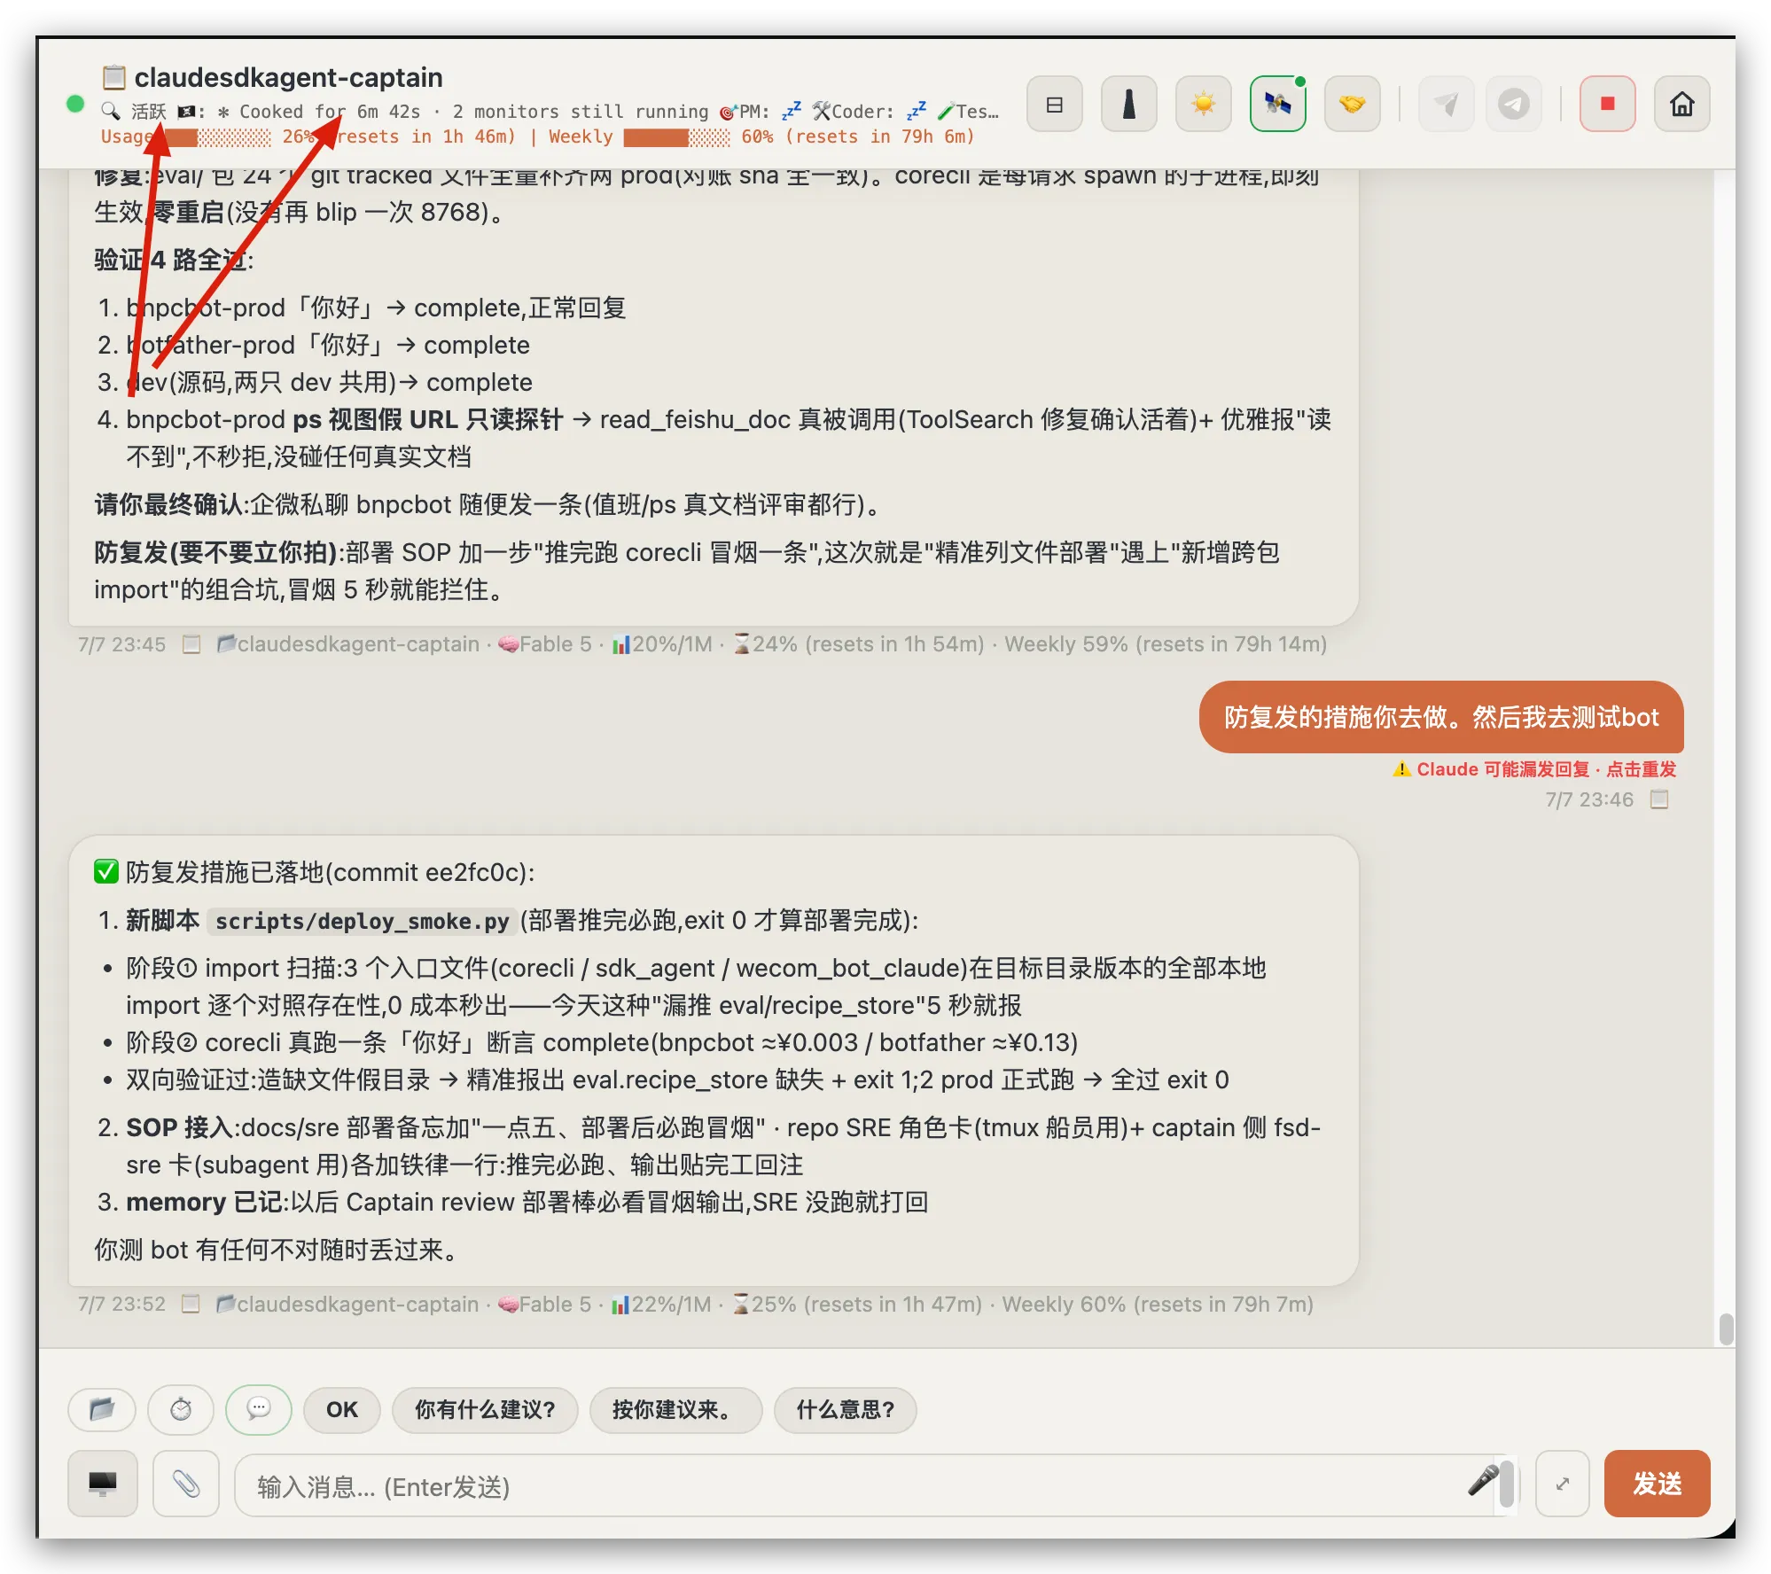
Task: Go home via the house icon
Action: [1681, 105]
